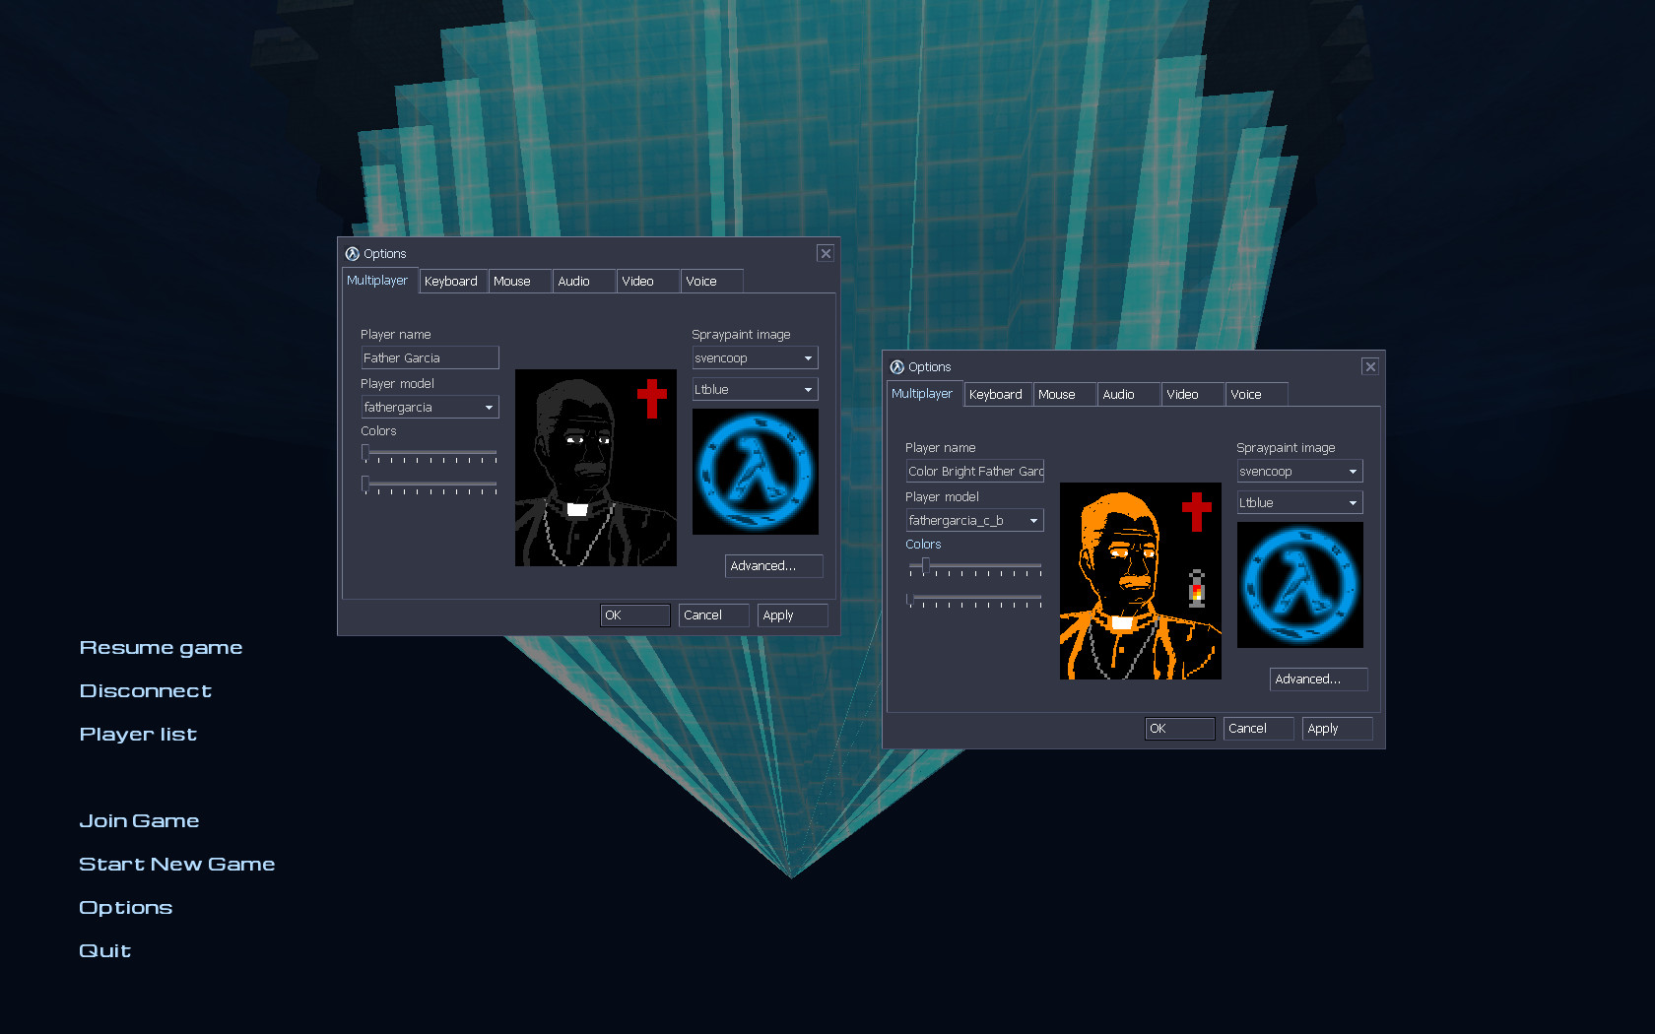Click the dark Father Garcia model preview
Screen dimensions: 1655x1034
point(595,468)
